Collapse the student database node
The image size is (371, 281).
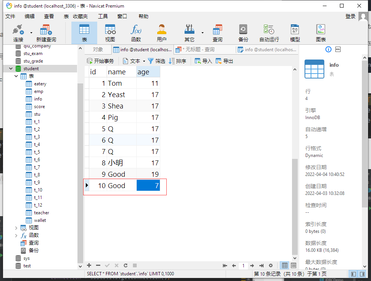coord(11,69)
